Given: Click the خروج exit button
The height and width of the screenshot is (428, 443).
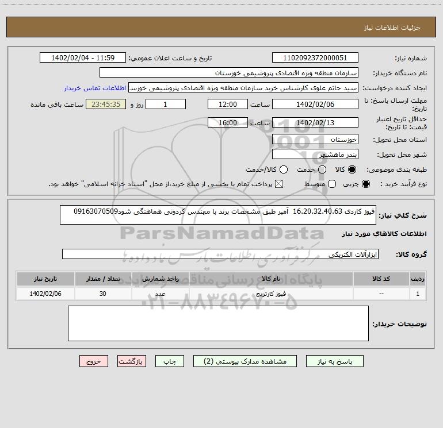Looking at the screenshot, I should (x=94, y=361).
